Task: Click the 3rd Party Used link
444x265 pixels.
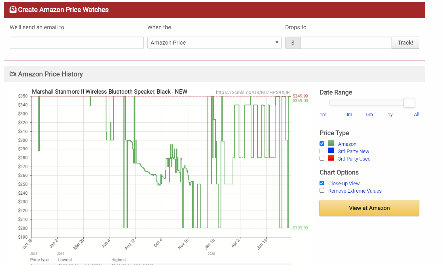Action: point(354,159)
